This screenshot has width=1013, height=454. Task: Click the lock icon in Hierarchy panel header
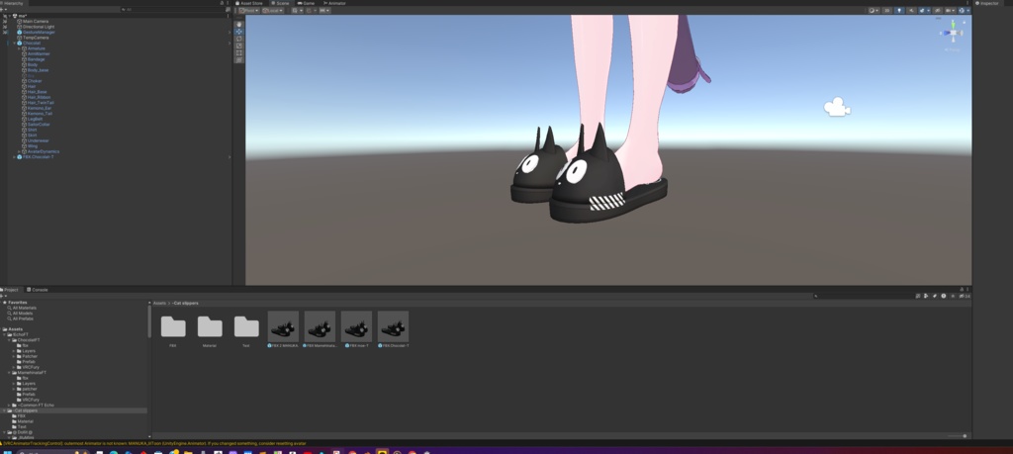pos(222,3)
